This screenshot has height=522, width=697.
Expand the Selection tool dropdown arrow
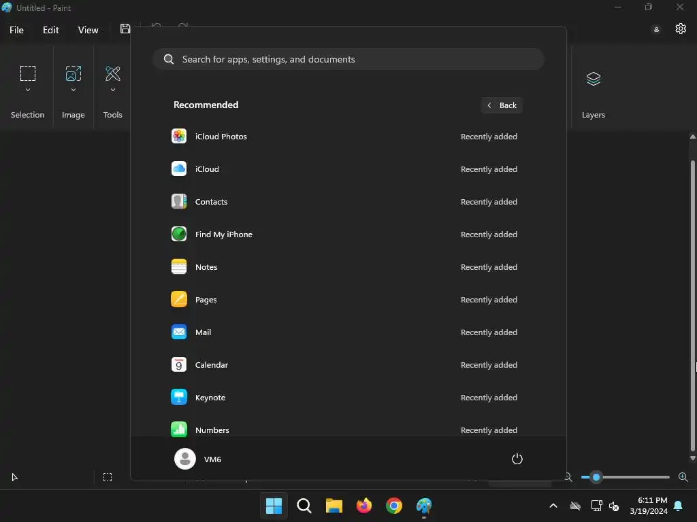(x=27, y=90)
